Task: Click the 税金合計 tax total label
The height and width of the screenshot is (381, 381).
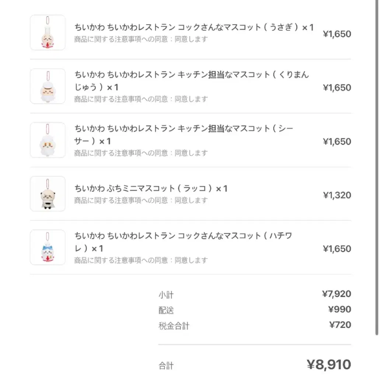Action: [174, 326]
